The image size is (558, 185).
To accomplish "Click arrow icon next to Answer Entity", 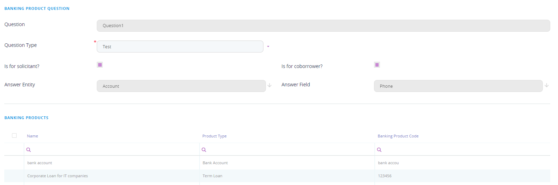I will [x=269, y=86].
